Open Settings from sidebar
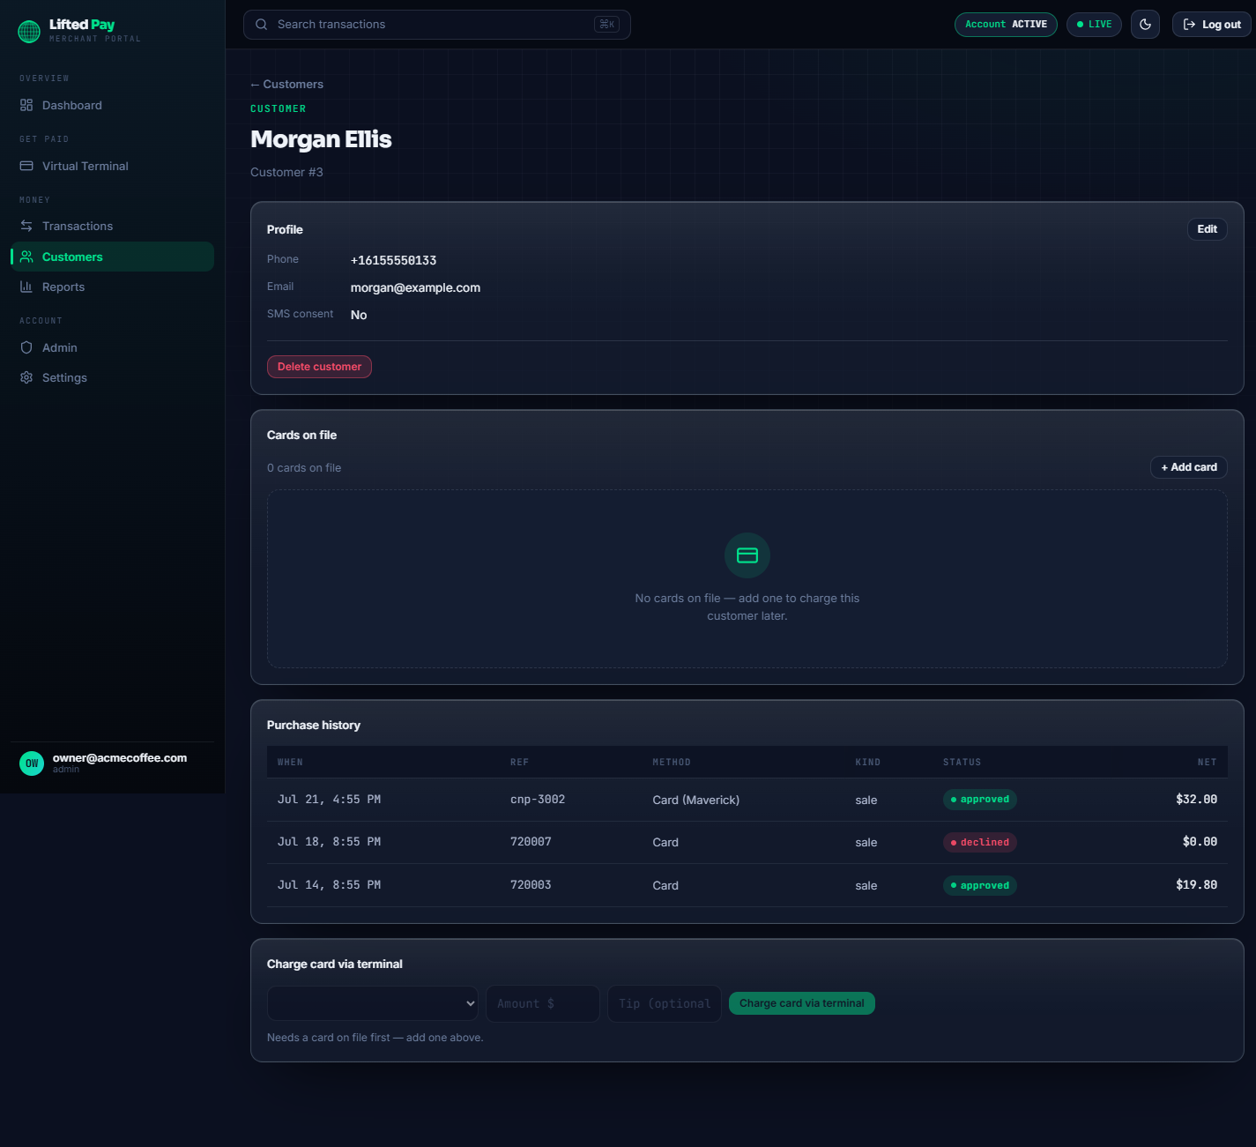The width and height of the screenshot is (1256, 1147). (113, 377)
